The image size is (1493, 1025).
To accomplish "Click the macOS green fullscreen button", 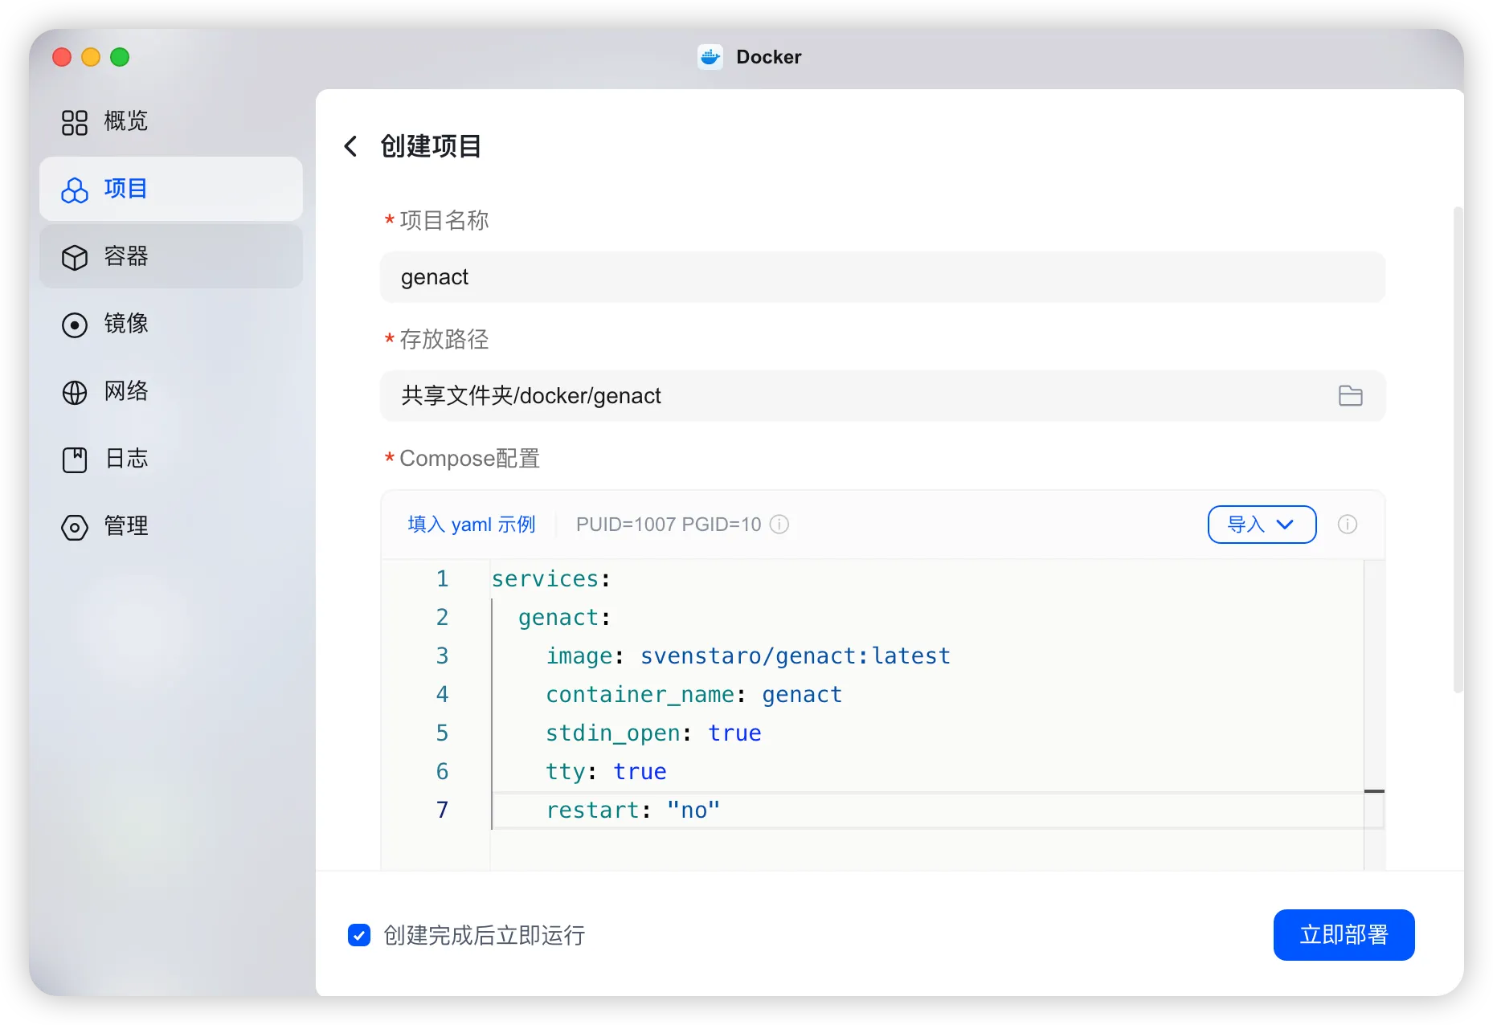I will coord(120,57).
